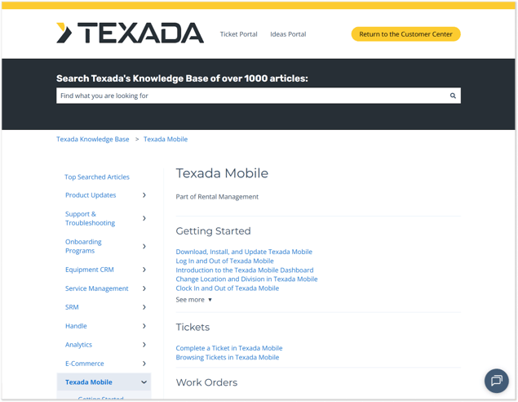Viewport: 518px width, 402px height.
Task: Expand Onboarding Programs chevron
Action: (x=144, y=246)
